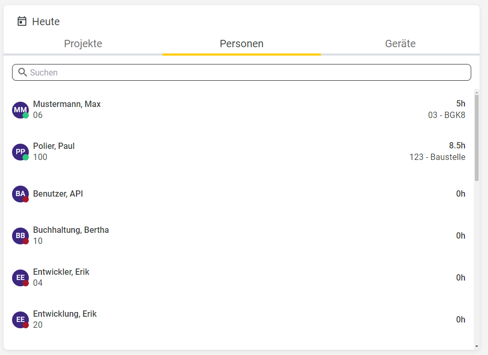Open the Polier, Paul entry
This screenshot has width=488, height=355.
[239, 152]
